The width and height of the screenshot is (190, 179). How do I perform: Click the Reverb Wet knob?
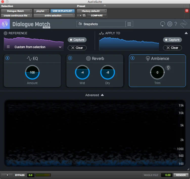click(x=82, y=72)
